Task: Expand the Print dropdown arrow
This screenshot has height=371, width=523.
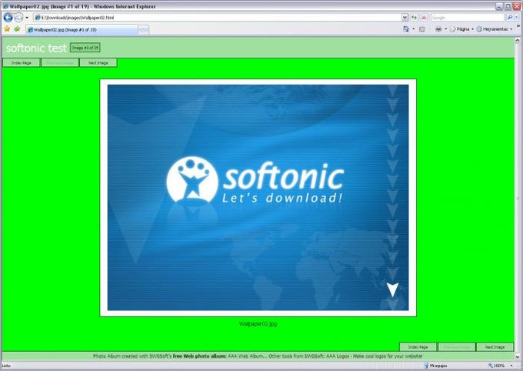Action: point(445,29)
